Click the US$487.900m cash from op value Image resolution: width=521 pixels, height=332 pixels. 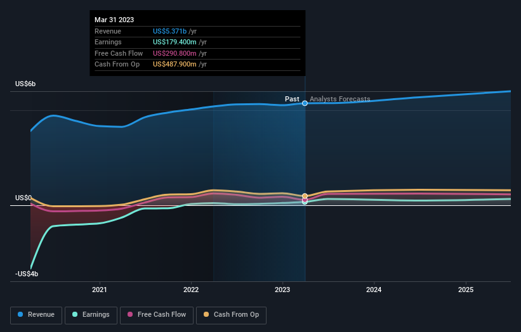[x=175, y=65]
